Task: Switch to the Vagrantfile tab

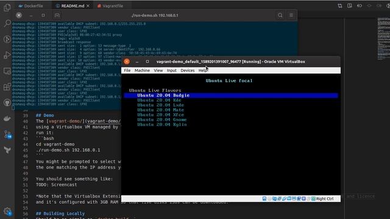Action: coord(110,5)
